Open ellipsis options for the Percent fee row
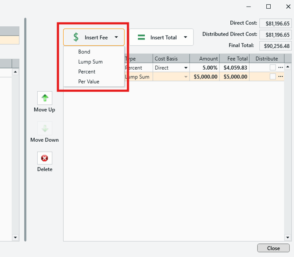Viewport: 294px width, 257px height. (x=281, y=68)
